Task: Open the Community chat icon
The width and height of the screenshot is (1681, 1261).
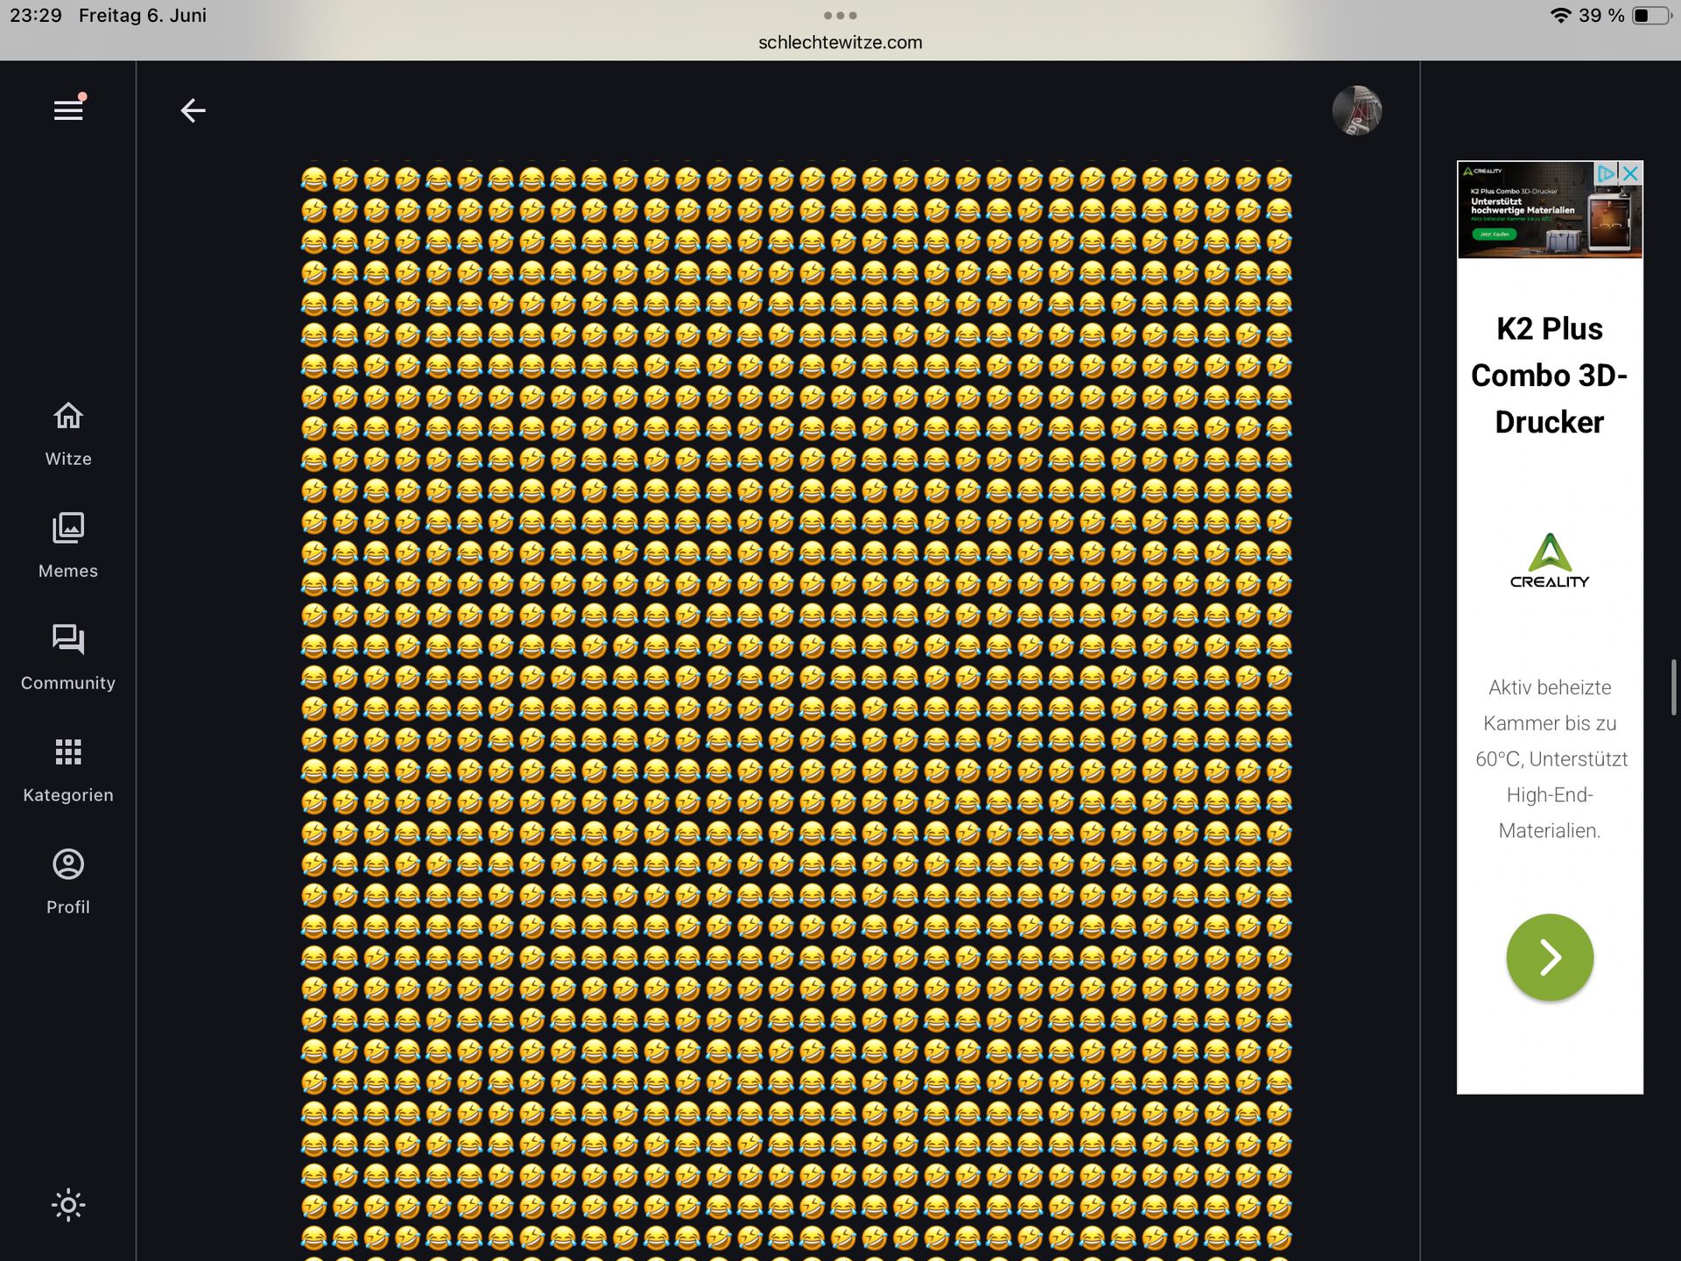Action: click(68, 640)
